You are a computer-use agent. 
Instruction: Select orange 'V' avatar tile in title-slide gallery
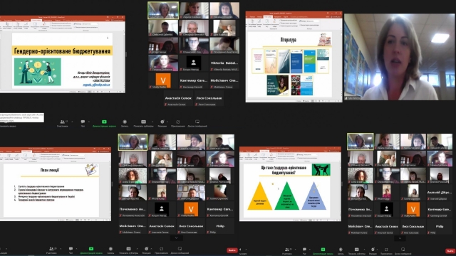click(163, 80)
